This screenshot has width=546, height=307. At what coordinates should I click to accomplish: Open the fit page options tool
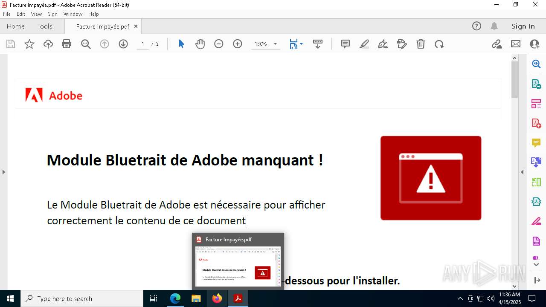tap(296, 44)
